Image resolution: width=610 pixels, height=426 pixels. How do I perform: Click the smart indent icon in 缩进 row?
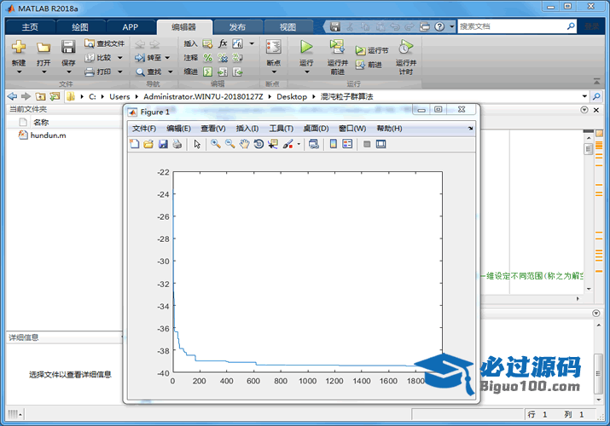(208, 72)
